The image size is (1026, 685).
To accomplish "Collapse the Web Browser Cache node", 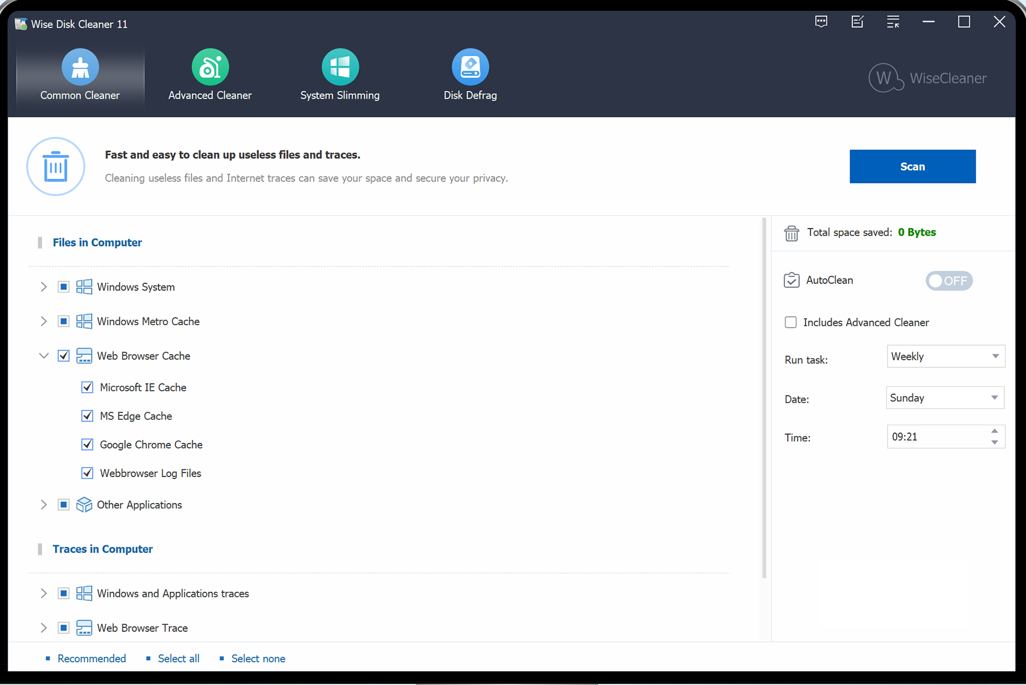I will point(44,356).
